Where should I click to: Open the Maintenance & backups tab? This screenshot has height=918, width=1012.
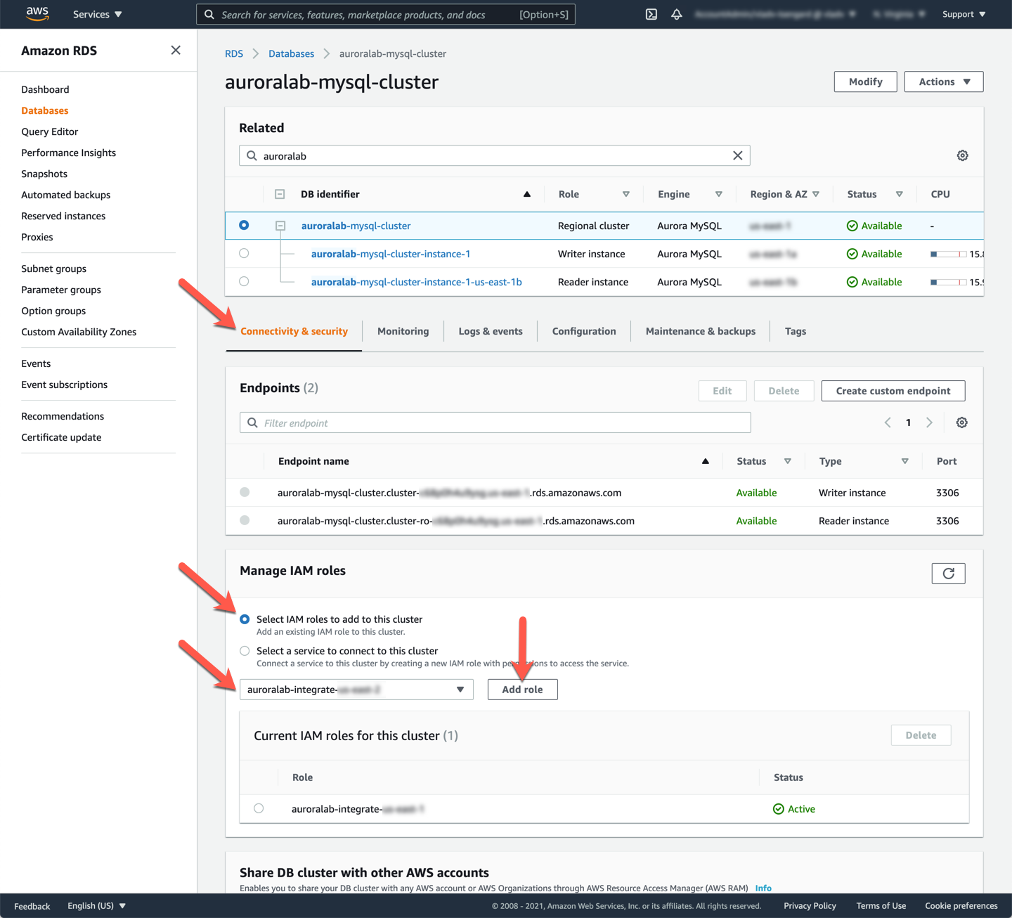[700, 331]
